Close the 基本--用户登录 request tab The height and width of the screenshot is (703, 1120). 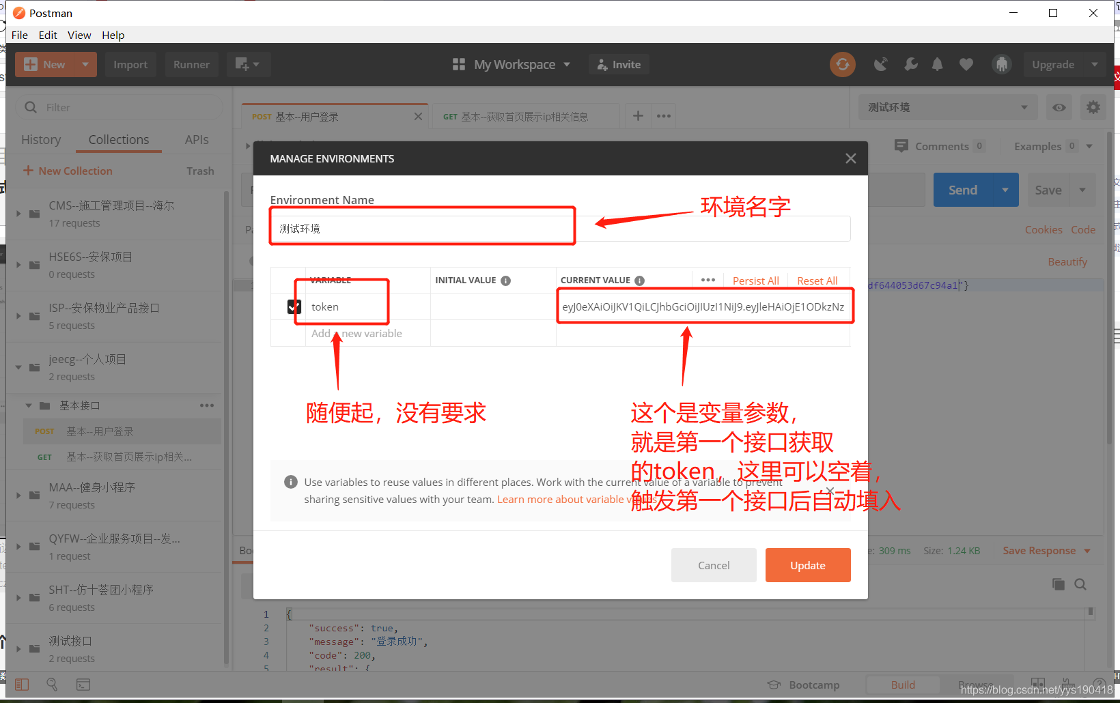(x=418, y=117)
